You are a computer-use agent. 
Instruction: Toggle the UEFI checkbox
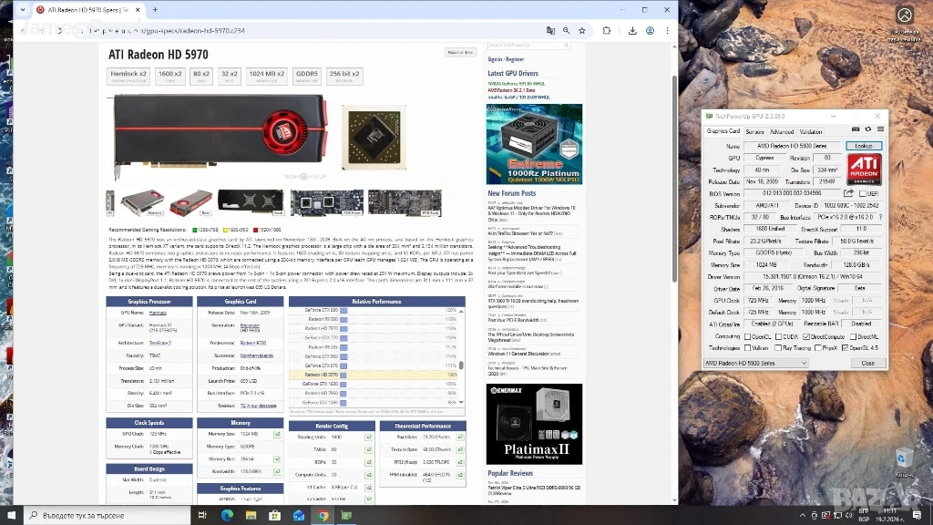[x=861, y=193]
